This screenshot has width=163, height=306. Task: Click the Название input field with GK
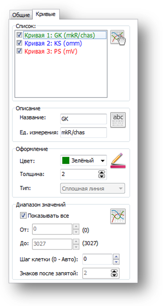click(83, 119)
